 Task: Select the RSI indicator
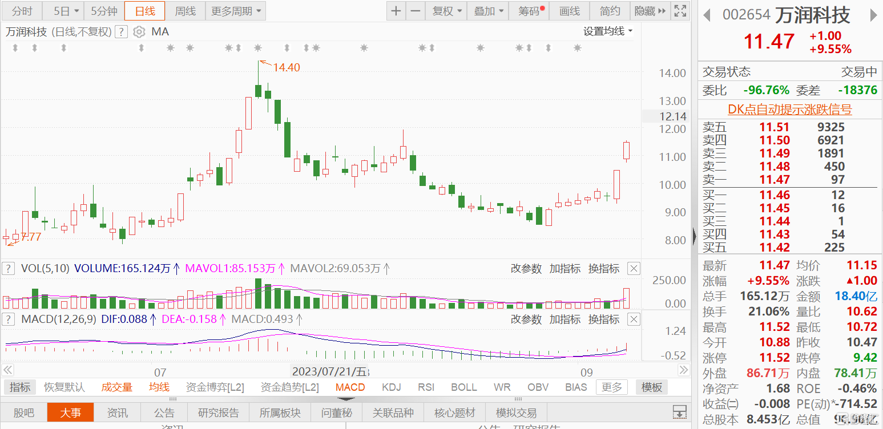click(x=426, y=387)
